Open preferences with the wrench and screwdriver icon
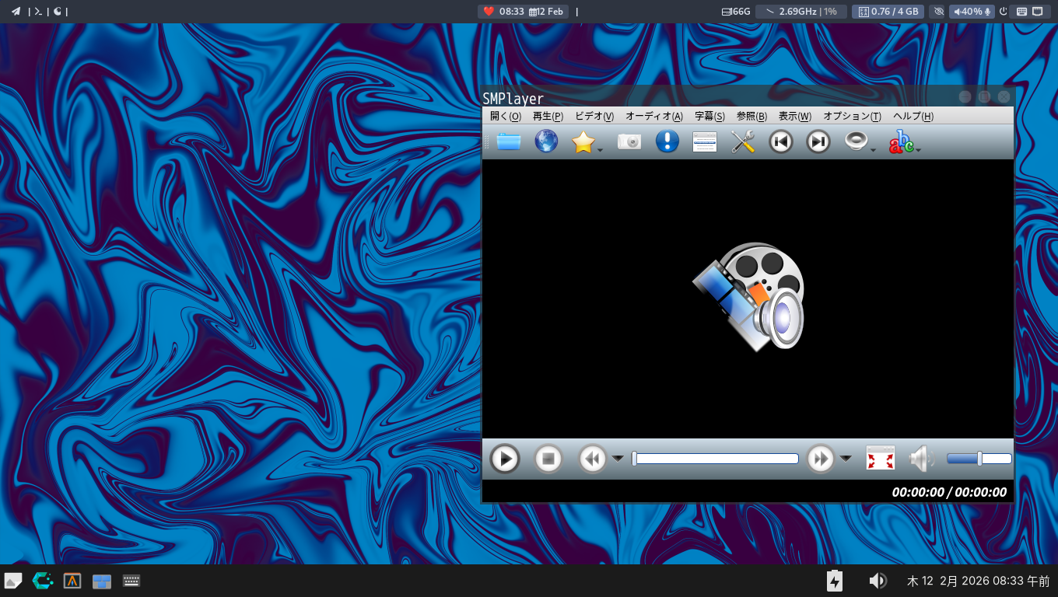 [743, 141]
